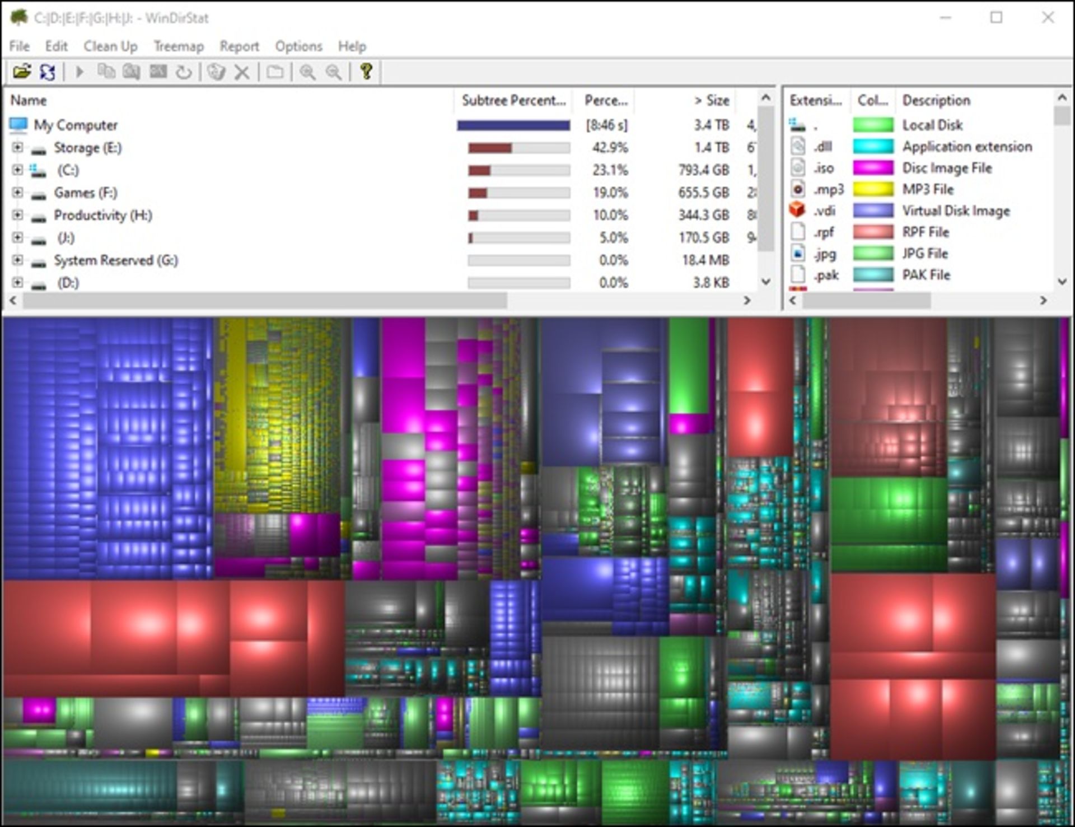The image size is (1075, 827).
Task: Click the Zoom Out magnifier icon
Action: click(x=334, y=72)
